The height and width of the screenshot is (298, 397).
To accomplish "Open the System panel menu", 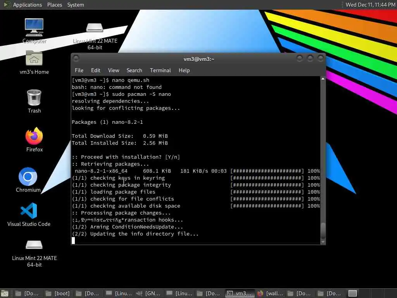I will (x=76, y=5).
